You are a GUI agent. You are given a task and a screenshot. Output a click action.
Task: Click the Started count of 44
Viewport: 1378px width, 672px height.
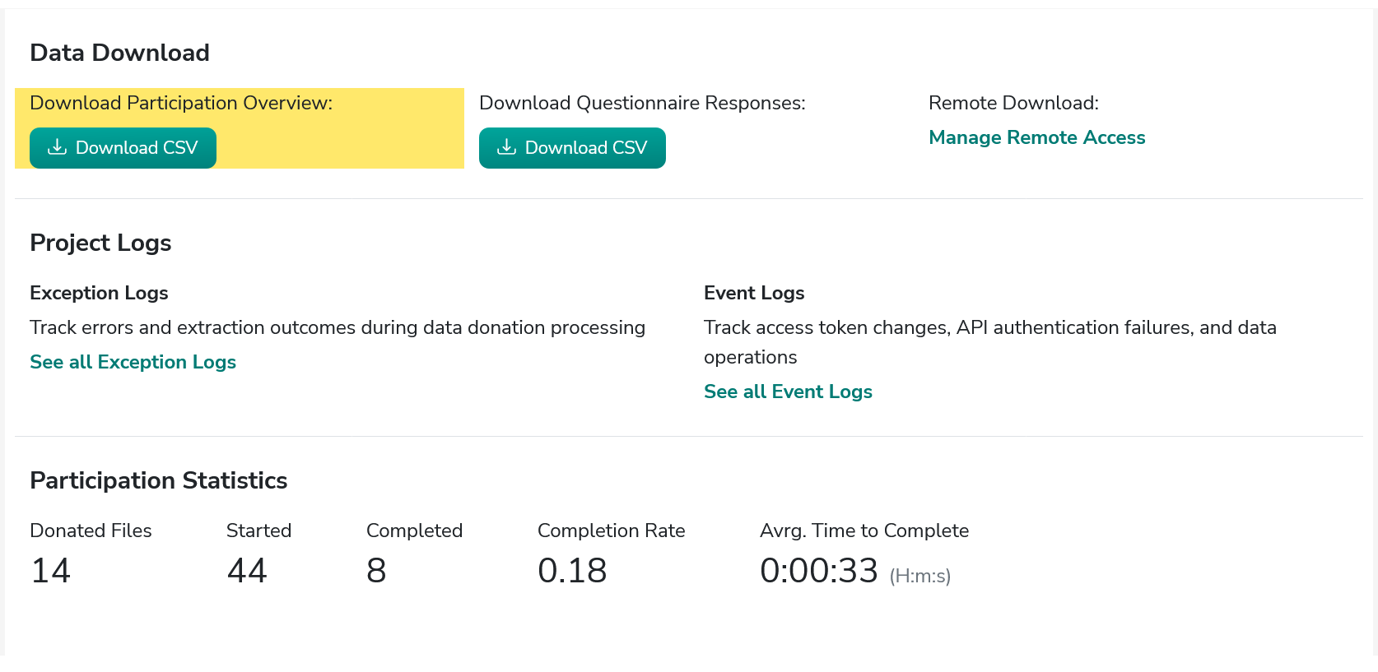point(247,570)
